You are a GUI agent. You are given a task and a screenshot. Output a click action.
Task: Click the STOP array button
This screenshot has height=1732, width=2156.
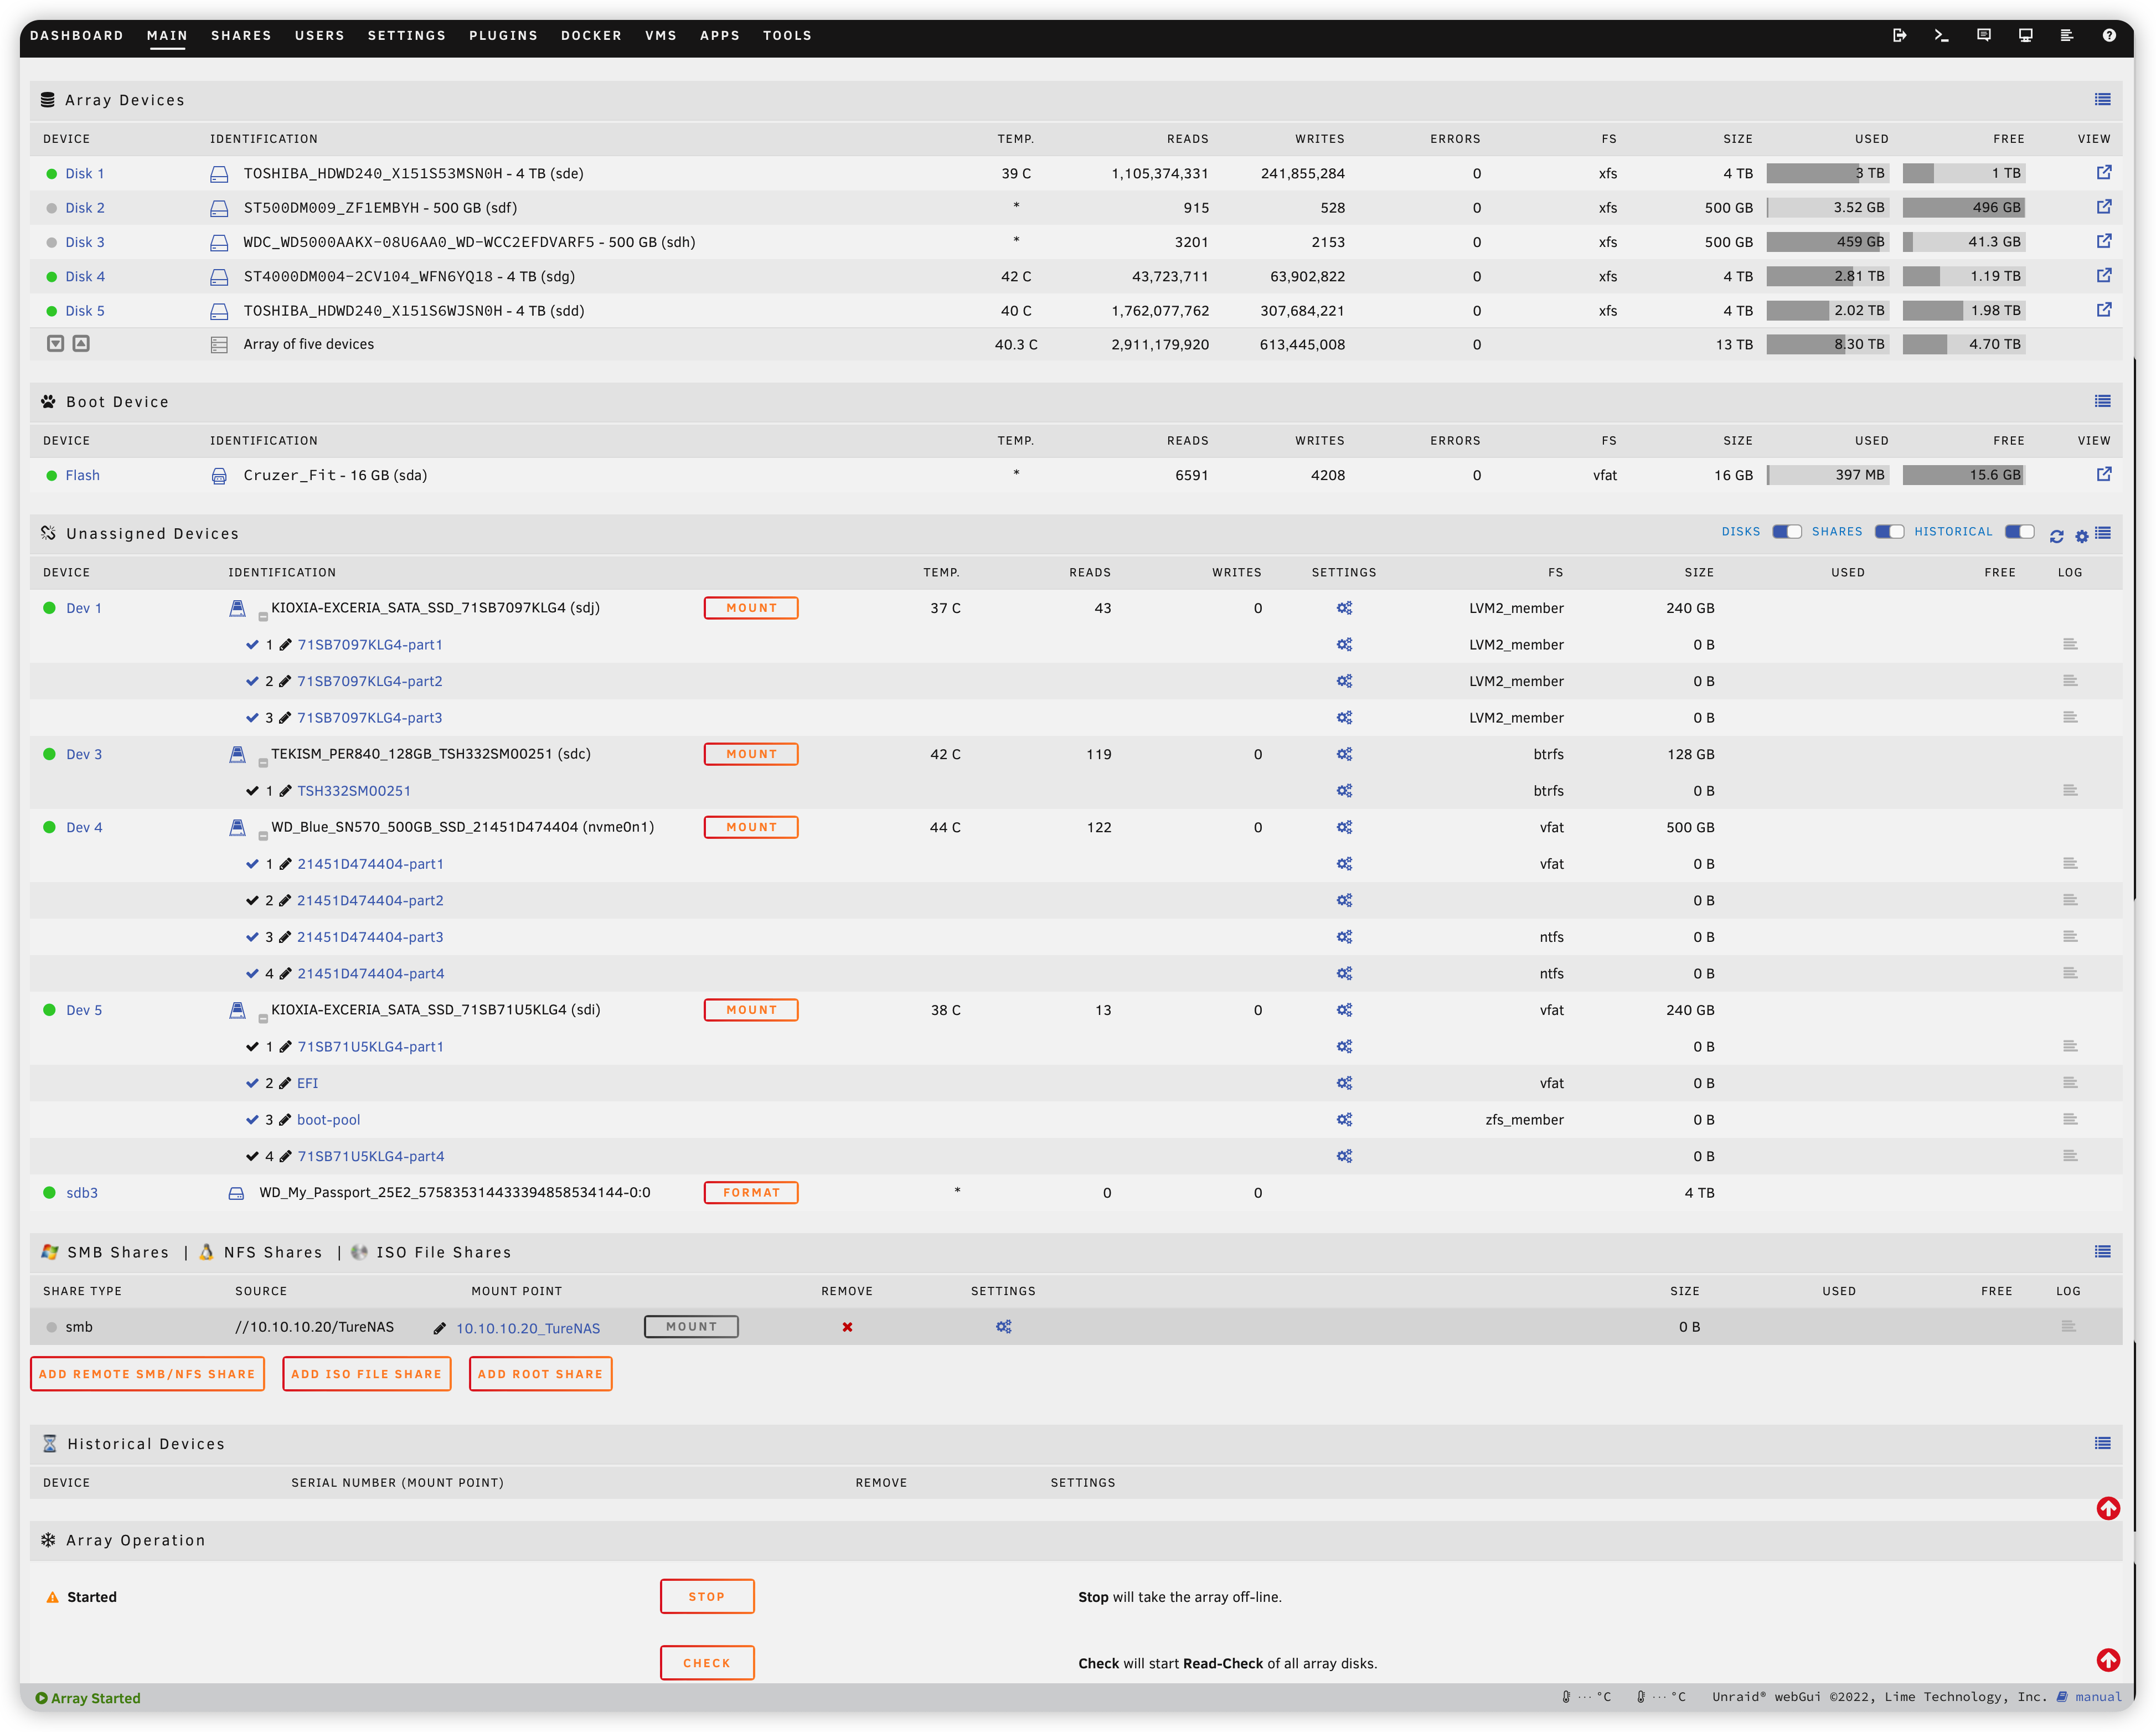pyautogui.click(x=707, y=1596)
